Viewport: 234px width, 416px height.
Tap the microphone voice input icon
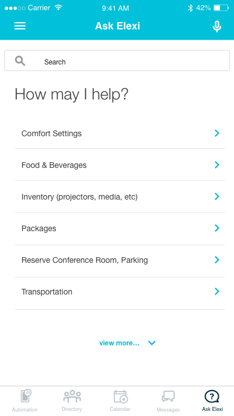click(x=216, y=27)
